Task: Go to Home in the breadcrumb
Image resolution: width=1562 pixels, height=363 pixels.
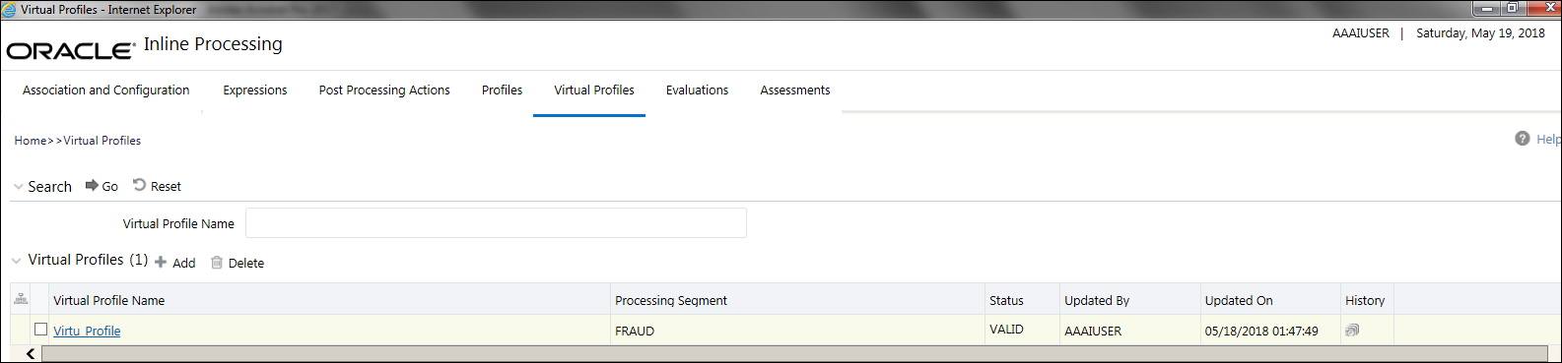Action: tap(31, 141)
